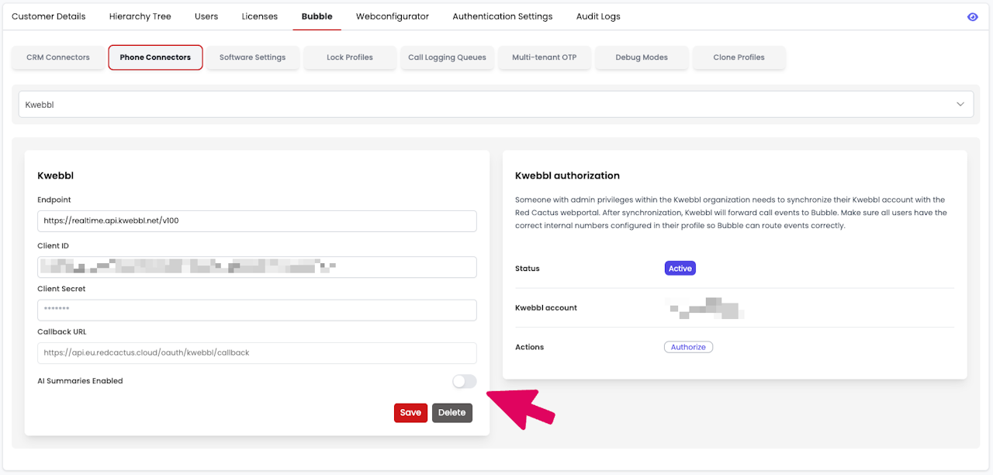The image size is (993, 475).
Task: Click the "Kwebbl account" label
Action: click(546, 308)
